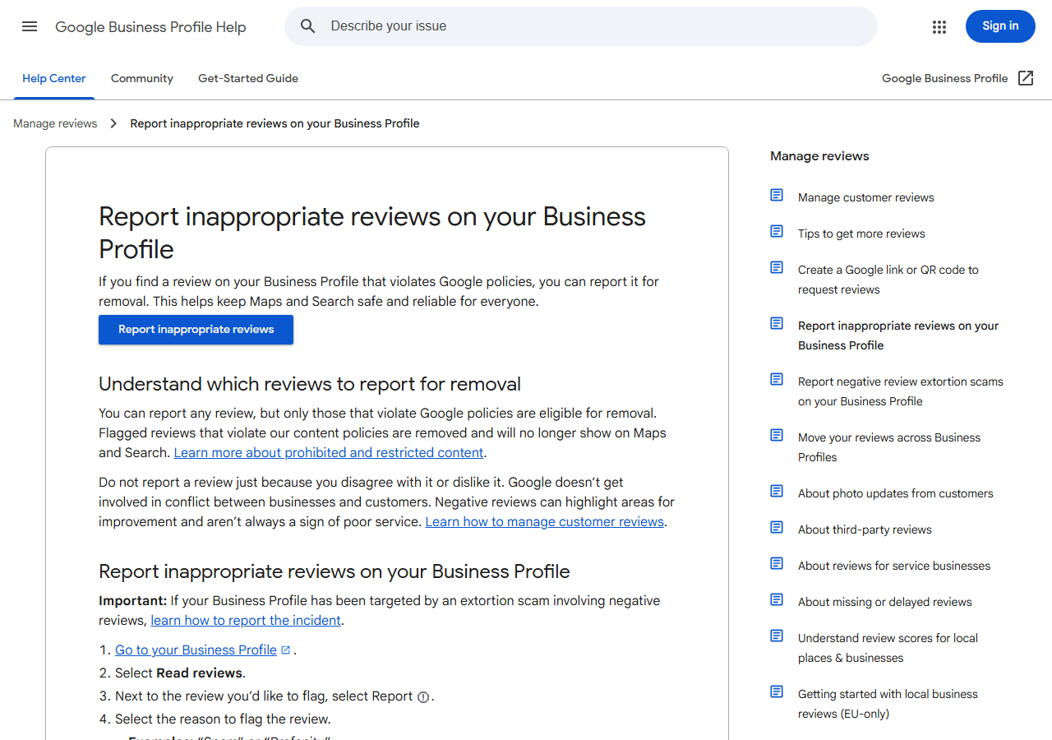
Task: Click the article icon beside Report inappropriate reviews sidebar item
Action: 777,323
